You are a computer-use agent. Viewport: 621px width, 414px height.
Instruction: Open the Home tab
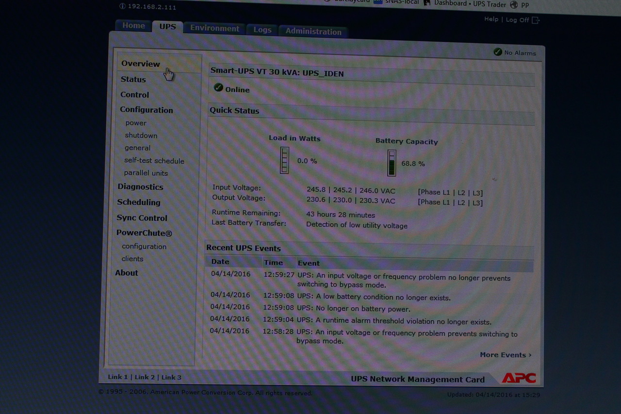(133, 26)
